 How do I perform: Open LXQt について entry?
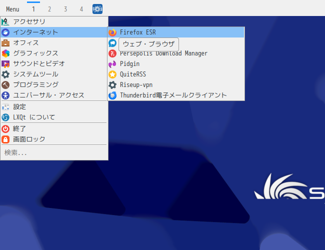coord(54,117)
